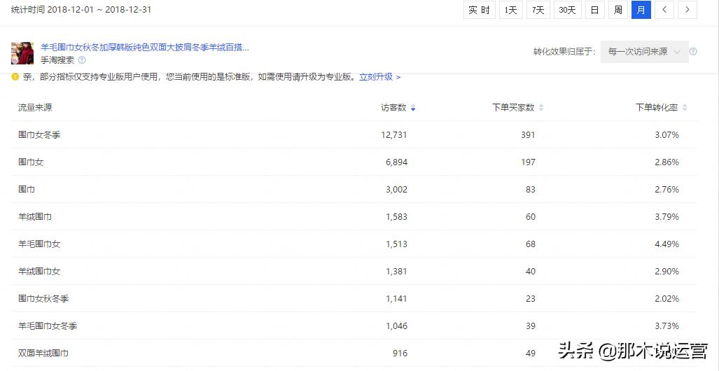Sort by 下单买家数 column arrows
This screenshot has height=371, width=719.
(541, 108)
